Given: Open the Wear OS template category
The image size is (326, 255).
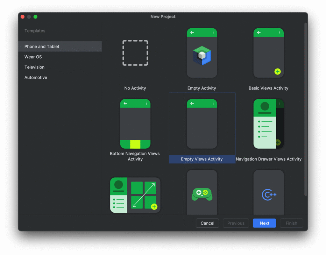Looking at the screenshot, I should click(33, 57).
